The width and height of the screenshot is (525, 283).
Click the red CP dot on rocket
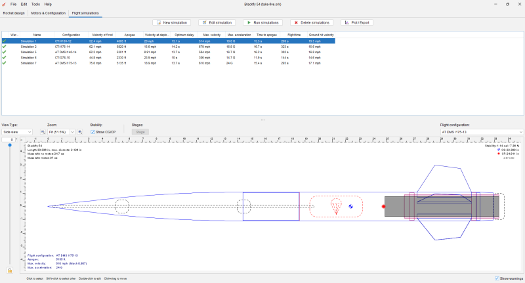click(x=383, y=206)
